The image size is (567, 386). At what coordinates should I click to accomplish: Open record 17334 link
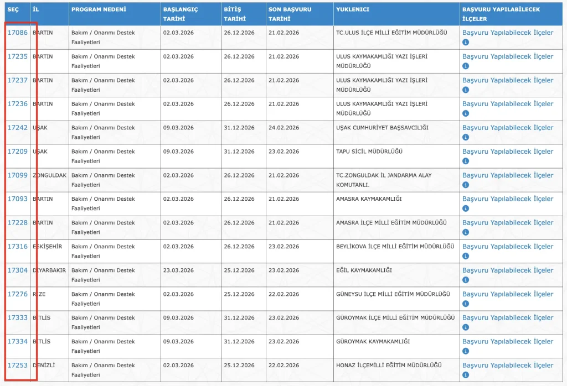pos(17,342)
